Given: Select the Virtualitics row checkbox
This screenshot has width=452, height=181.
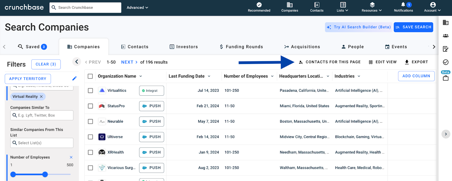Looking at the screenshot, I should 90,90.
